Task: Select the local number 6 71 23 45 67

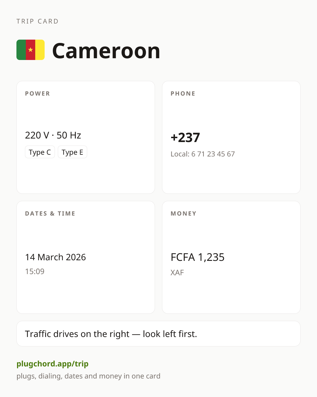Action: click(x=213, y=154)
